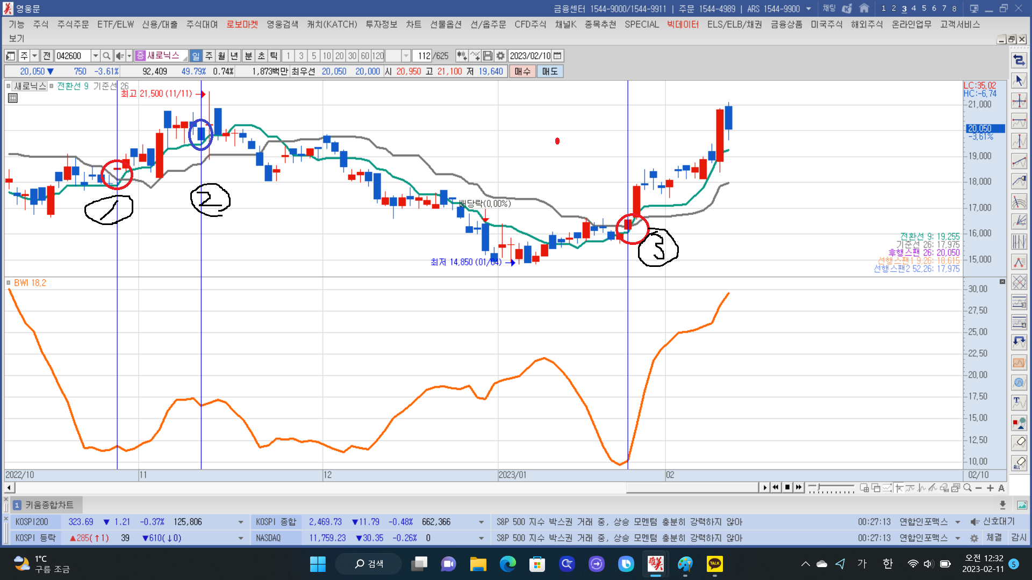Select daily (일) chart period toggle

(196, 56)
